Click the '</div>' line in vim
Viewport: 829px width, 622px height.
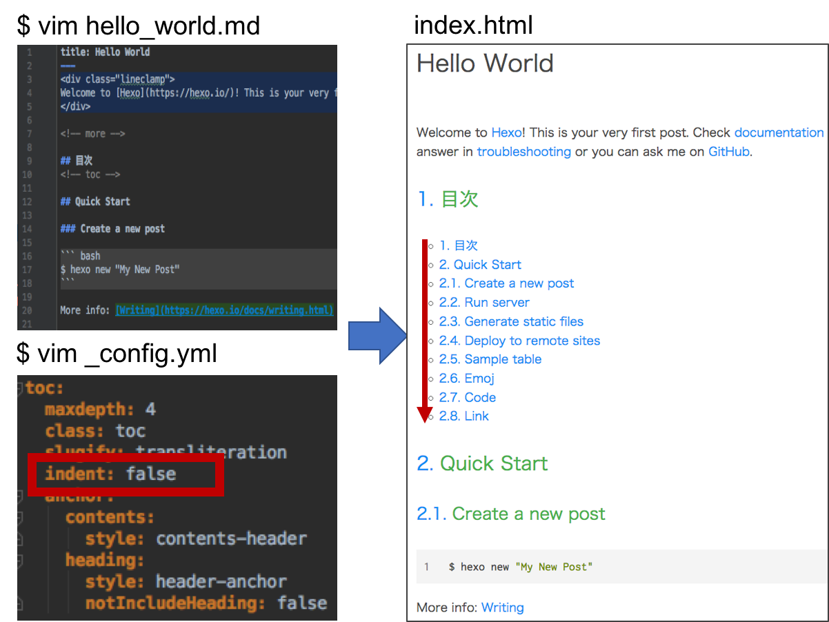tap(75, 106)
